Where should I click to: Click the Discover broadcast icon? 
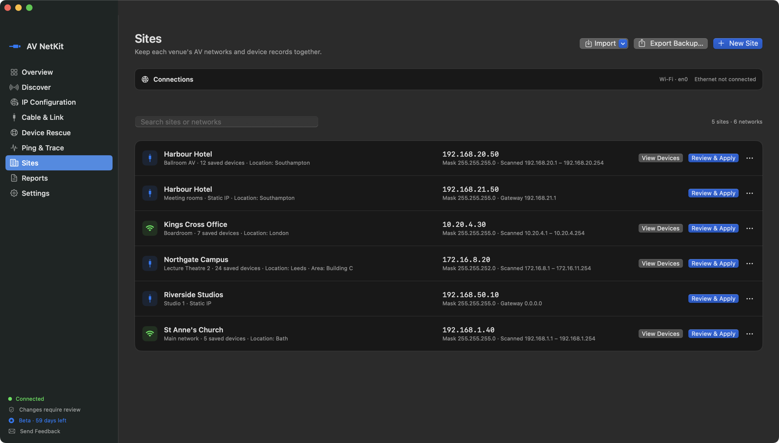14,87
